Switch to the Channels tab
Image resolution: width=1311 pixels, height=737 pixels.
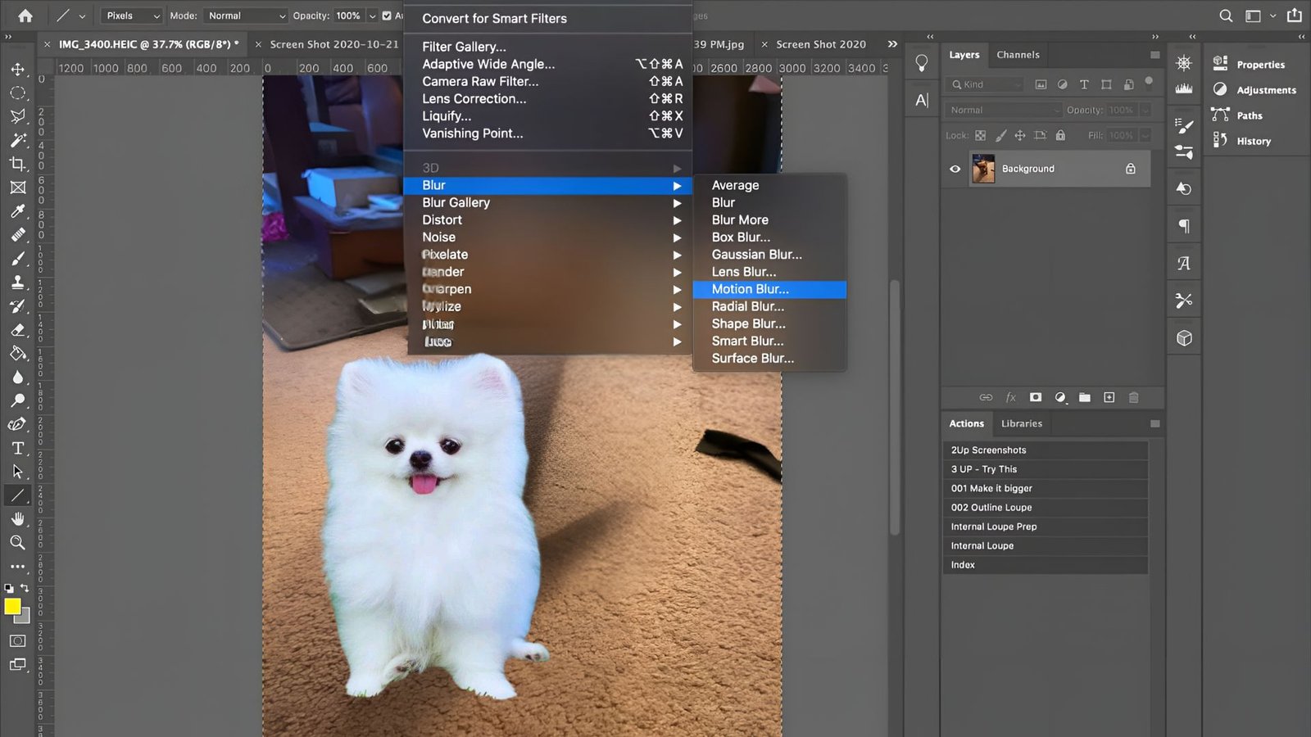1018,55
